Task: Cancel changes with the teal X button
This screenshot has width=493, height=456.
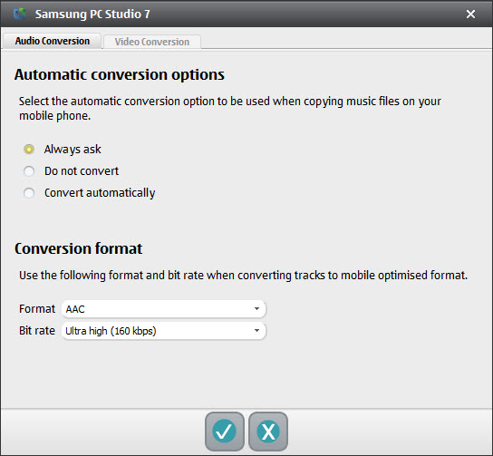Action: (268, 432)
